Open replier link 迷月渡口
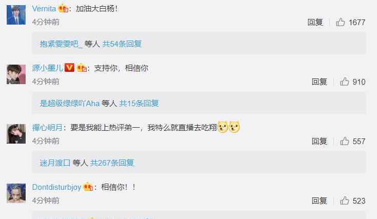Screen dimensions: 377x219 coord(55,163)
